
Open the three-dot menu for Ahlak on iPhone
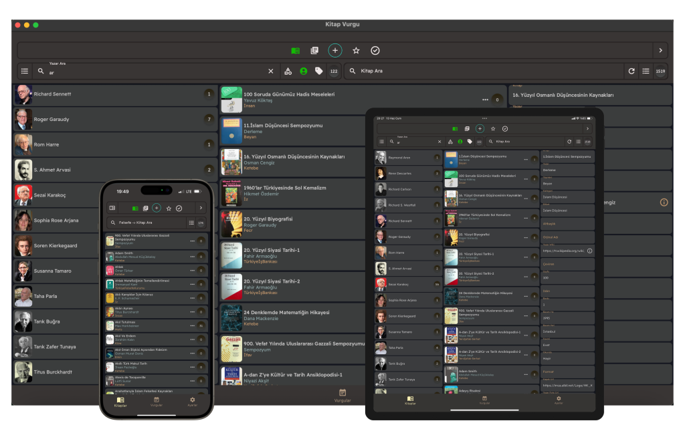click(x=192, y=271)
